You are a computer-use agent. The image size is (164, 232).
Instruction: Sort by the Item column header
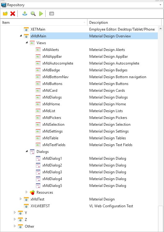[44, 22]
